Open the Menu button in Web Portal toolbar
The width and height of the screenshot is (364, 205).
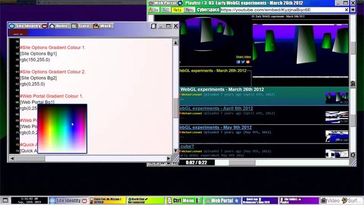point(189,10)
